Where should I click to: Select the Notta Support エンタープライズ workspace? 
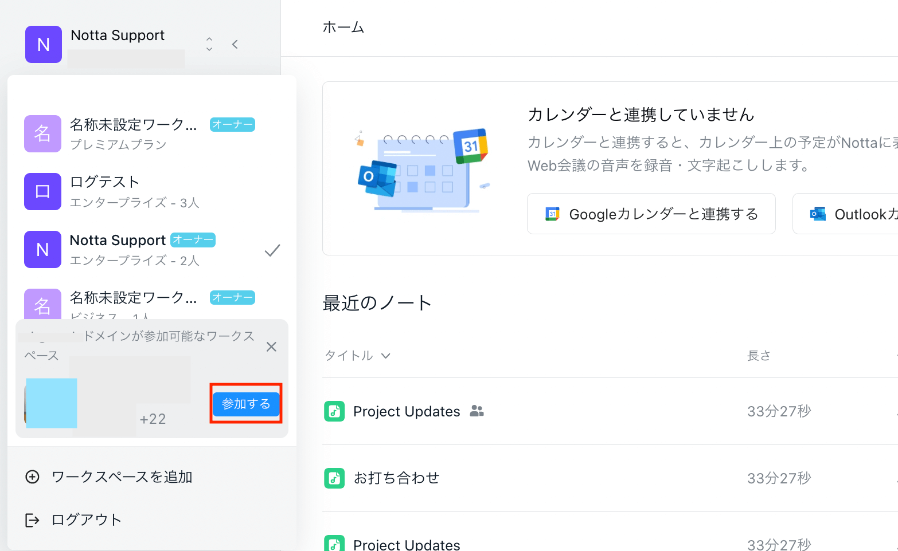point(152,249)
